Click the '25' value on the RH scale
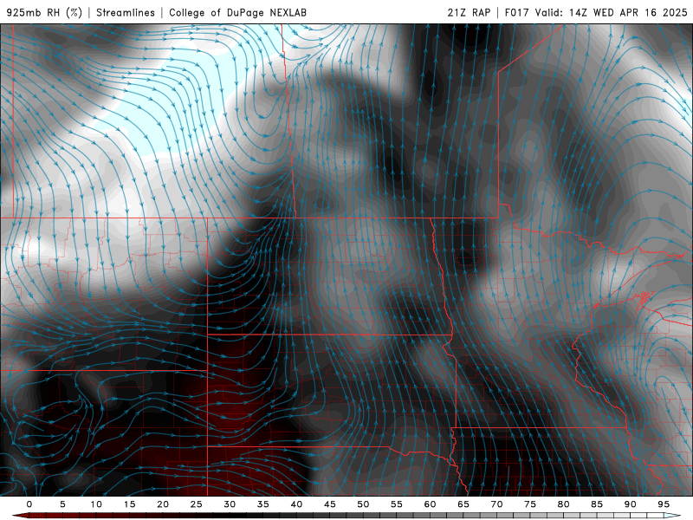693x520 pixels. pyautogui.click(x=197, y=504)
